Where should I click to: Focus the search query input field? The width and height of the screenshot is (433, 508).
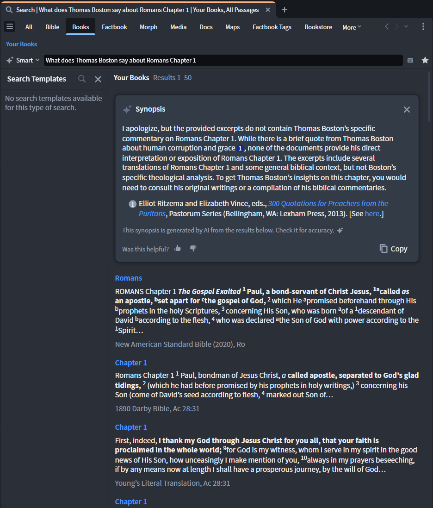point(223,60)
